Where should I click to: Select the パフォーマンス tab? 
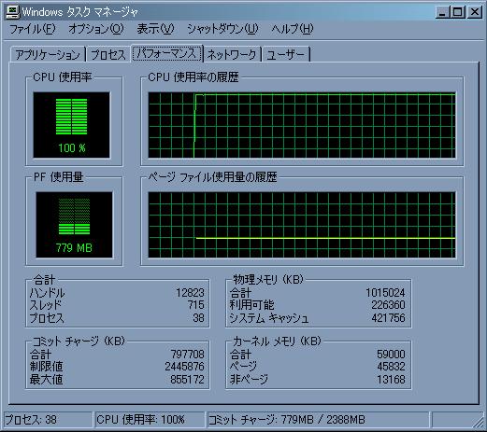coord(166,53)
